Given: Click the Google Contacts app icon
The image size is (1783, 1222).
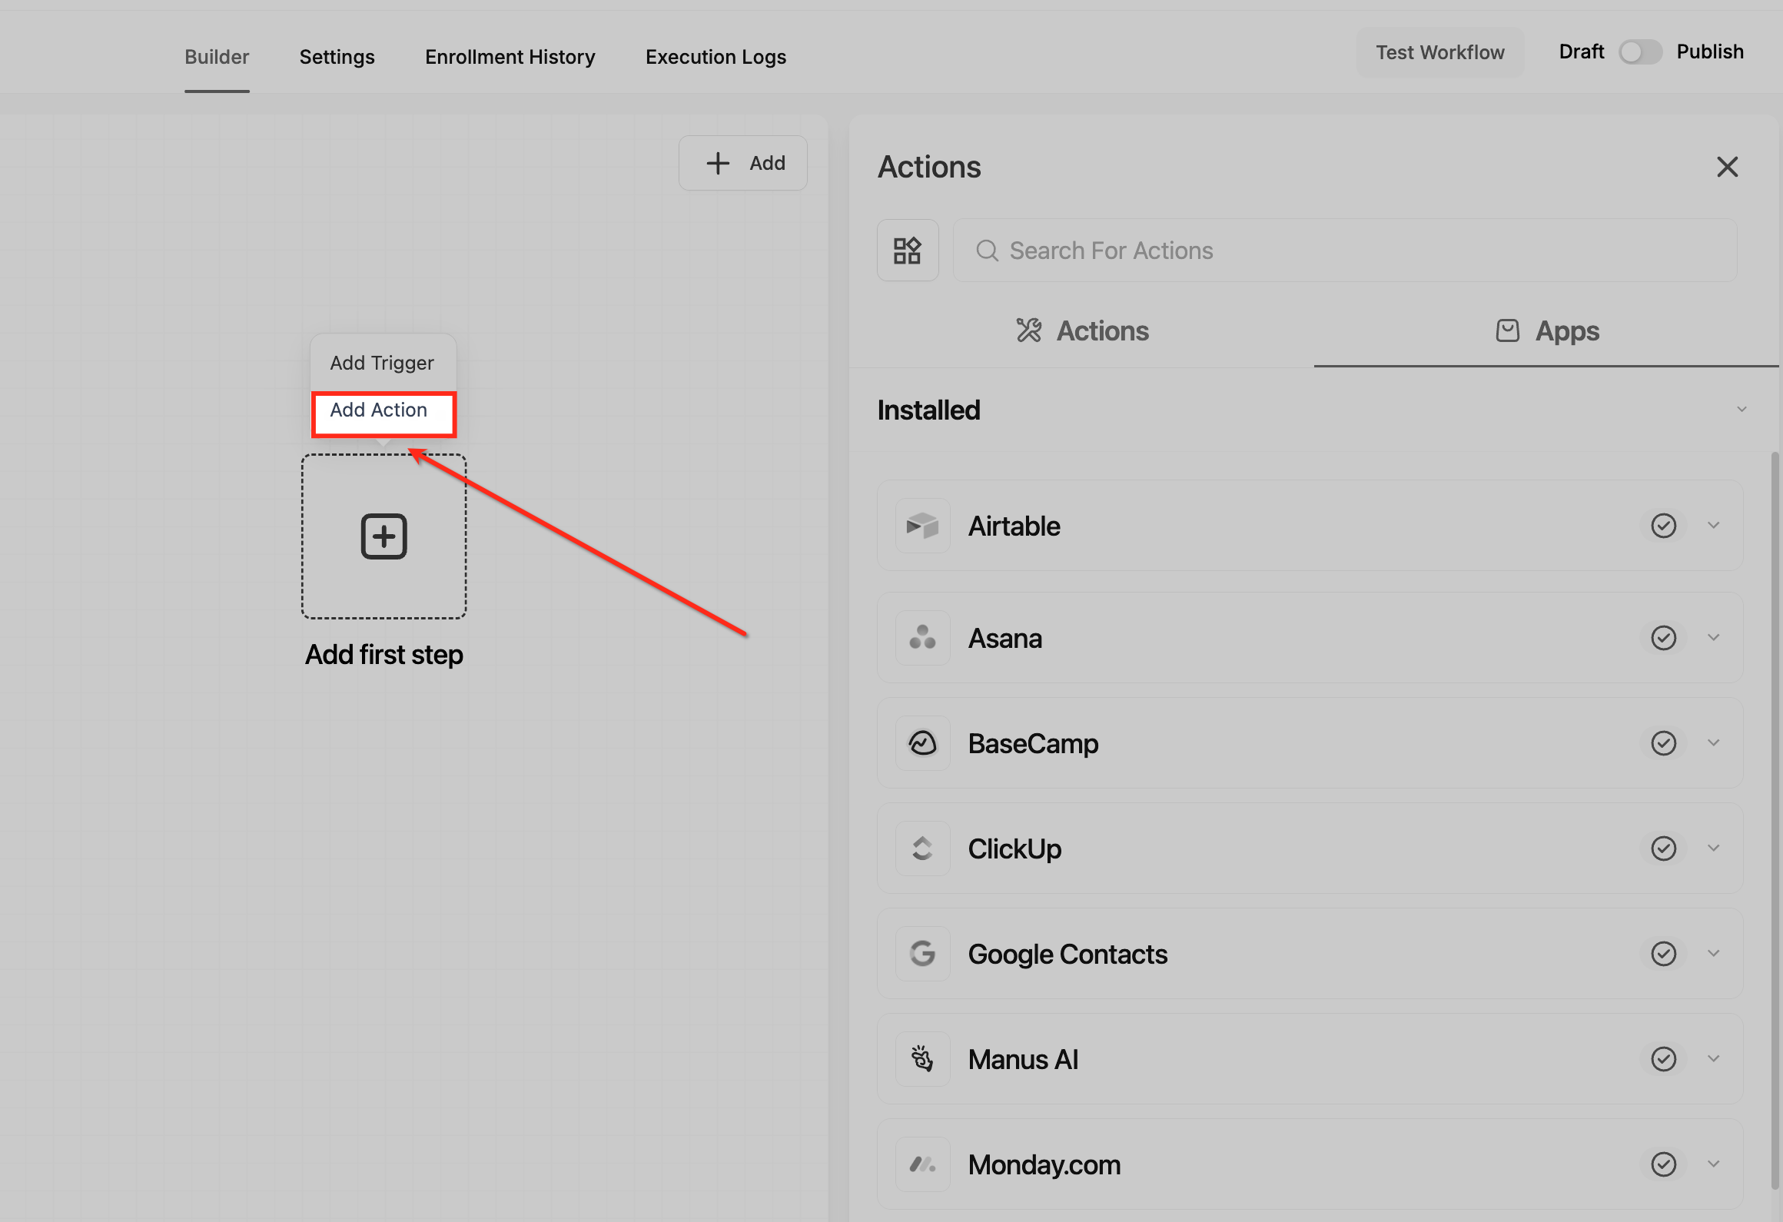Looking at the screenshot, I should coord(922,954).
